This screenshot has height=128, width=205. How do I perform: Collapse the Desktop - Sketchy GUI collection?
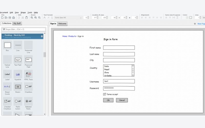tap(42, 36)
